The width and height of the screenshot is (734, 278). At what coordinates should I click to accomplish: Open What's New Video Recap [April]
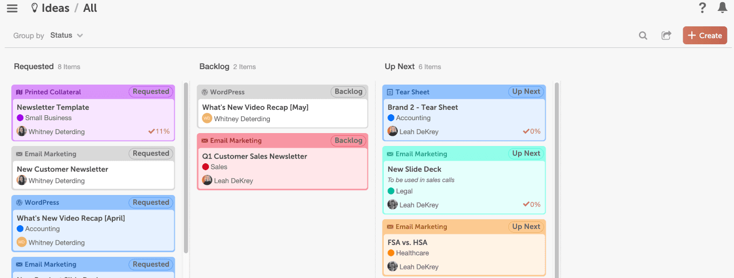(x=71, y=218)
